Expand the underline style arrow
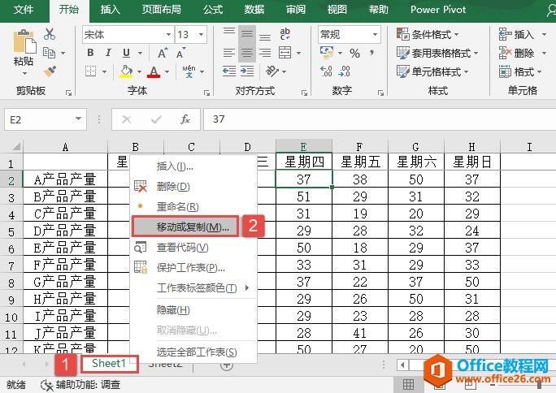This screenshot has width=556, height=393. pyautogui.click(x=140, y=53)
